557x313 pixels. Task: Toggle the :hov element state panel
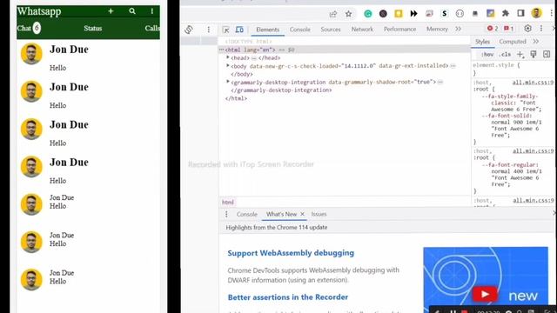pyautogui.click(x=487, y=54)
